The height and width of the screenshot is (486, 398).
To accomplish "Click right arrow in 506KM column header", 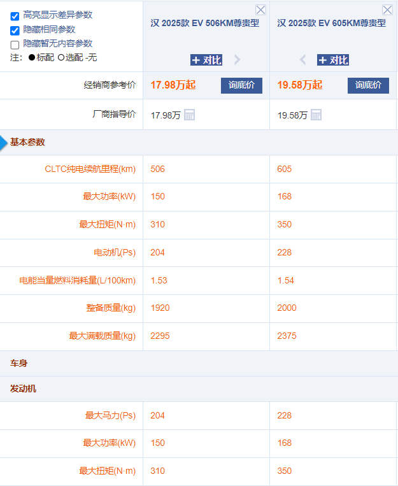I will click(x=238, y=60).
